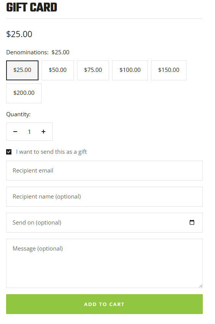Screen dimensions: 215x324
Task: Click inside the Message (optional) textarea
Action: pyautogui.click(x=104, y=264)
